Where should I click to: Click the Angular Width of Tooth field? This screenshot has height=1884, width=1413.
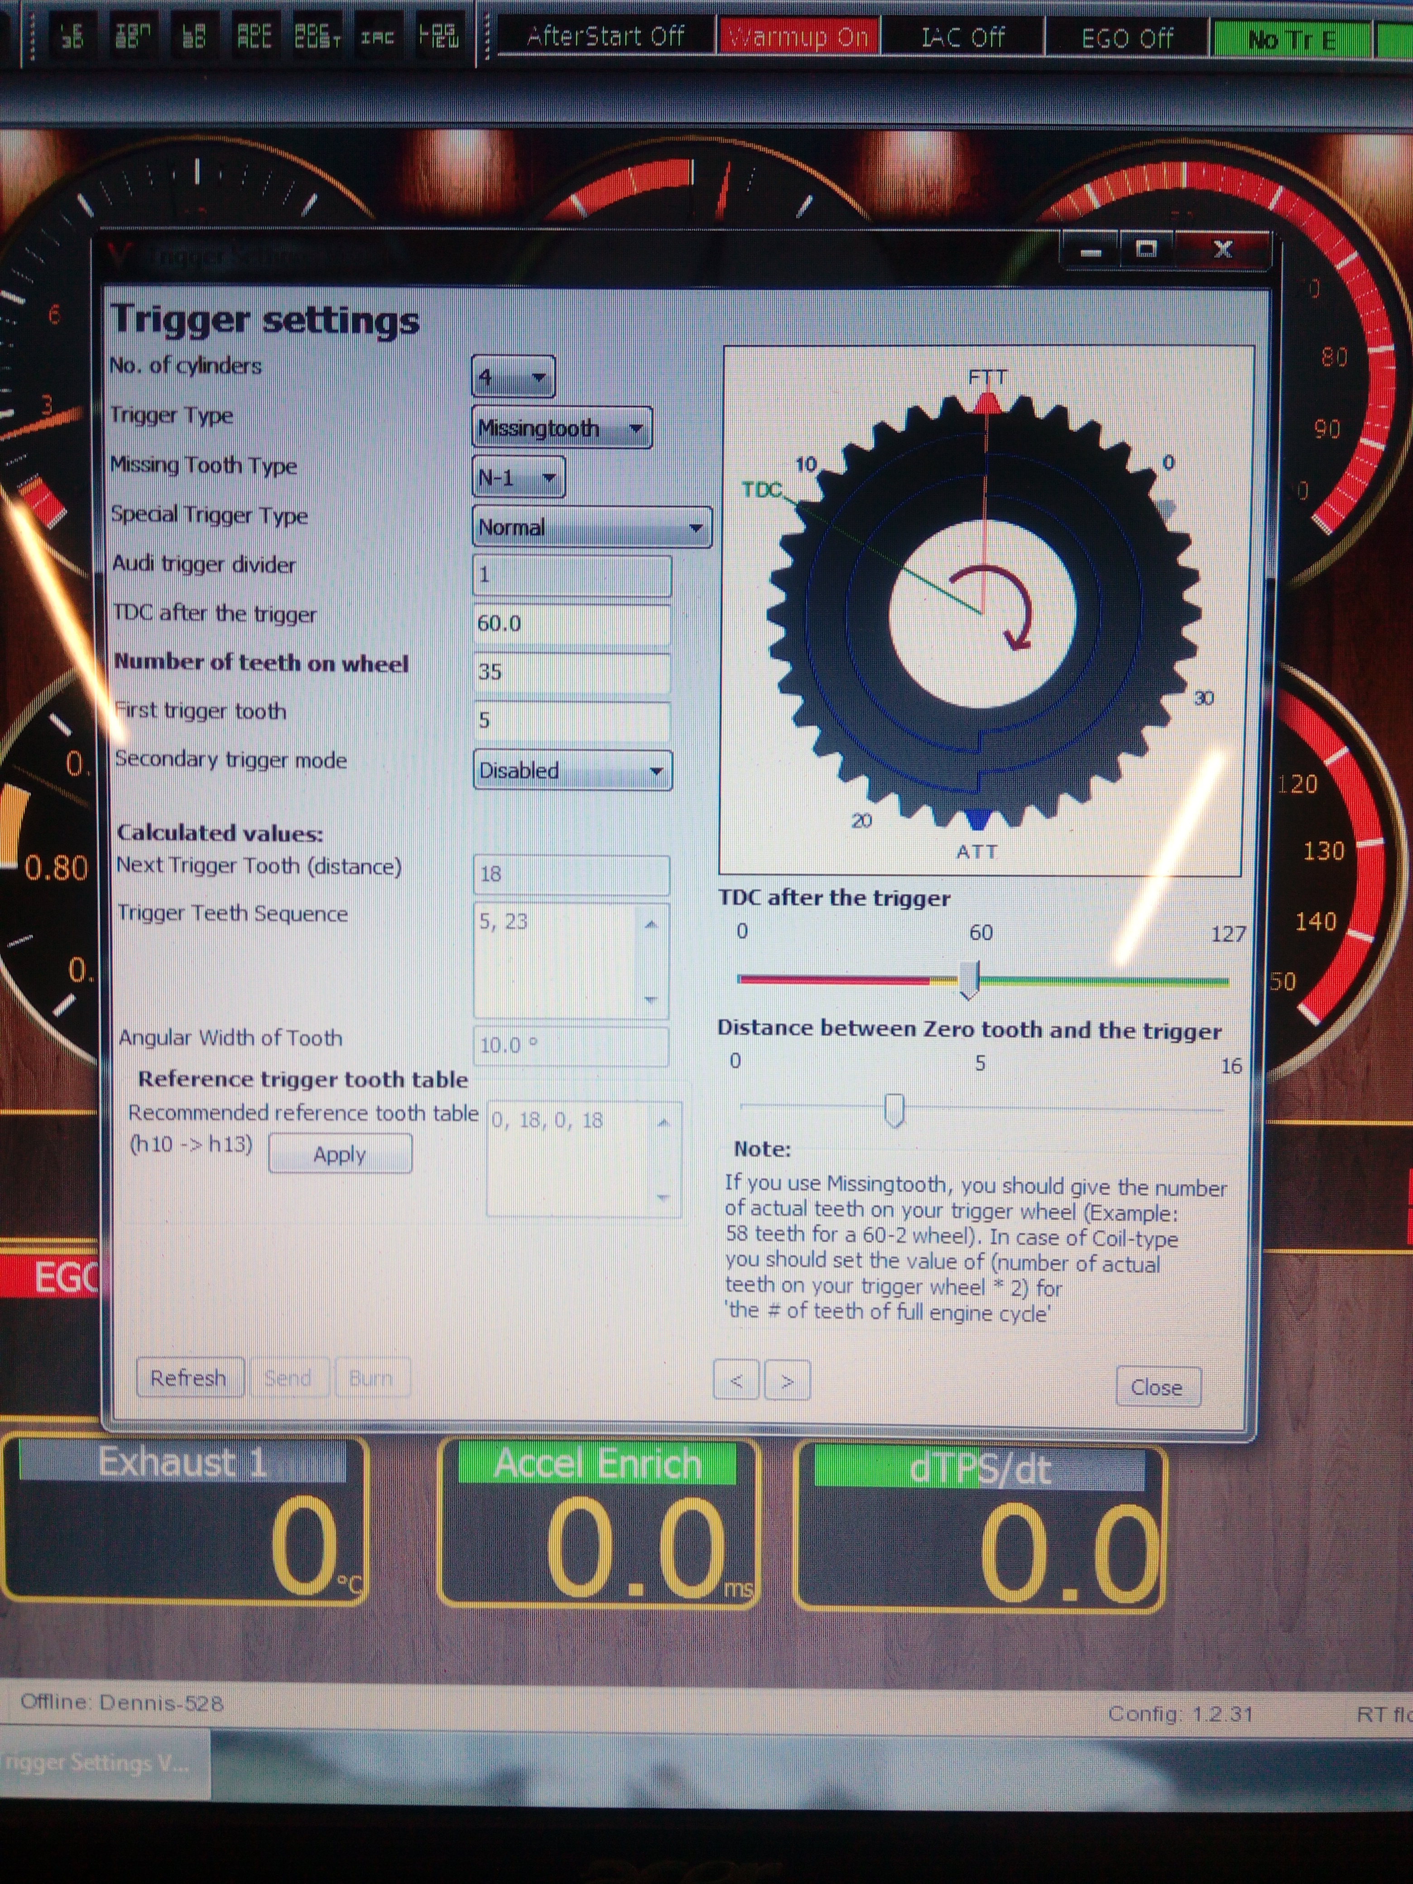[572, 1046]
